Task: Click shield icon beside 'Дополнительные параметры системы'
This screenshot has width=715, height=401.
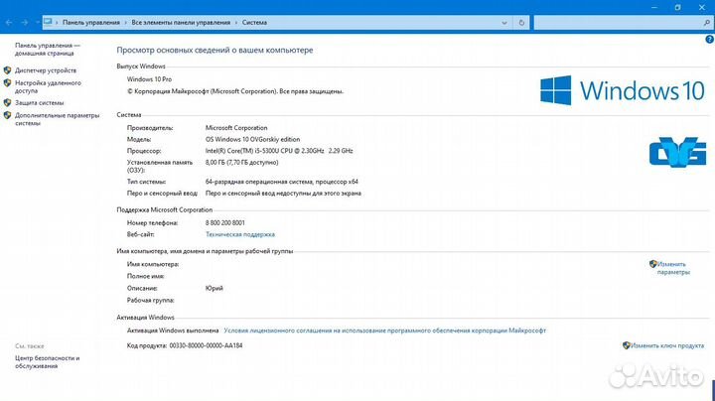Action: [7, 116]
